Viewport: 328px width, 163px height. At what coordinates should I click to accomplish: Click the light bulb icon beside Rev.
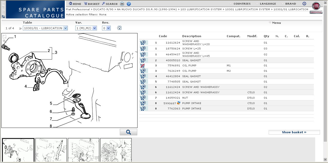tap(119, 28)
